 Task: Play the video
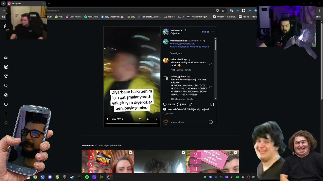click(x=108, y=119)
